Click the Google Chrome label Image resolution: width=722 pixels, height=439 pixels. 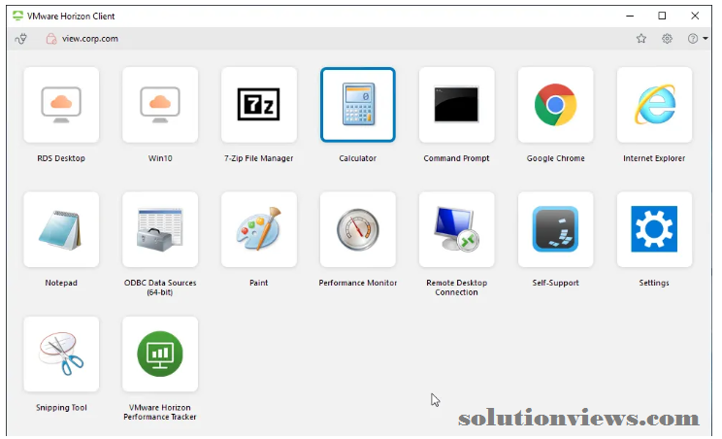pyautogui.click(x=556, y=158)
